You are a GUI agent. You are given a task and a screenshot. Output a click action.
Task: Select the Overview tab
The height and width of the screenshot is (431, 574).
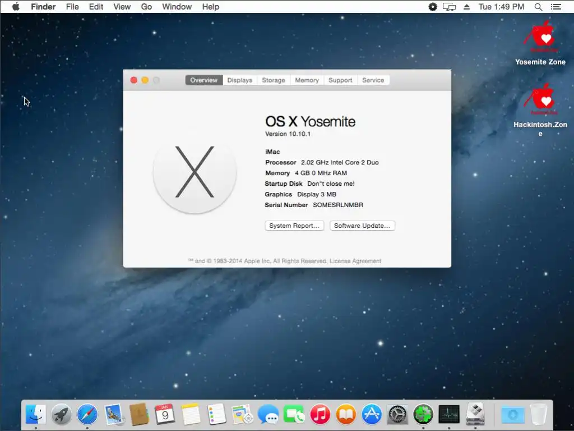tap(204, 80)
